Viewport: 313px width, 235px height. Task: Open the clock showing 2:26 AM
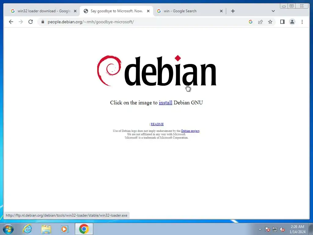click(x=297, y=229)
